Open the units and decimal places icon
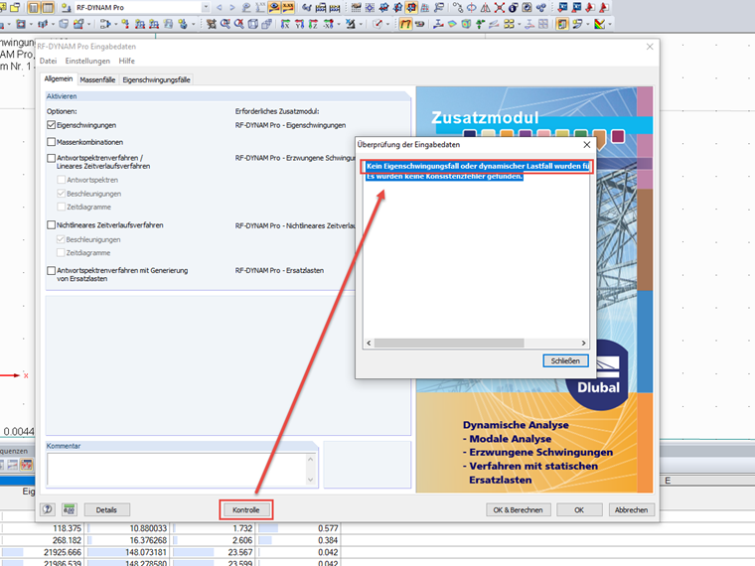This screenshot has height=566, width=755. coord(69,509)
